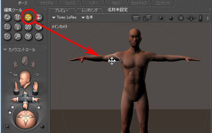Viewport: 212px width, 133px height.
Task: Click the hand-shaped icon in preview toolbar
Action: click(x=200, y=18)
